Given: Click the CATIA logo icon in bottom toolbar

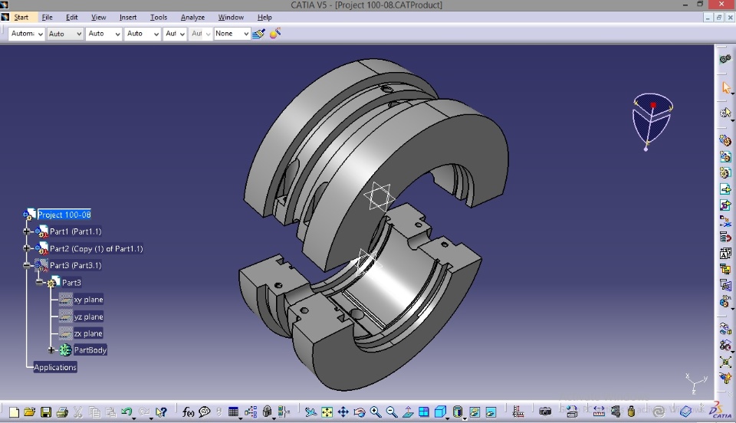Looking at the screenshot, I should (x=719, y=411).
